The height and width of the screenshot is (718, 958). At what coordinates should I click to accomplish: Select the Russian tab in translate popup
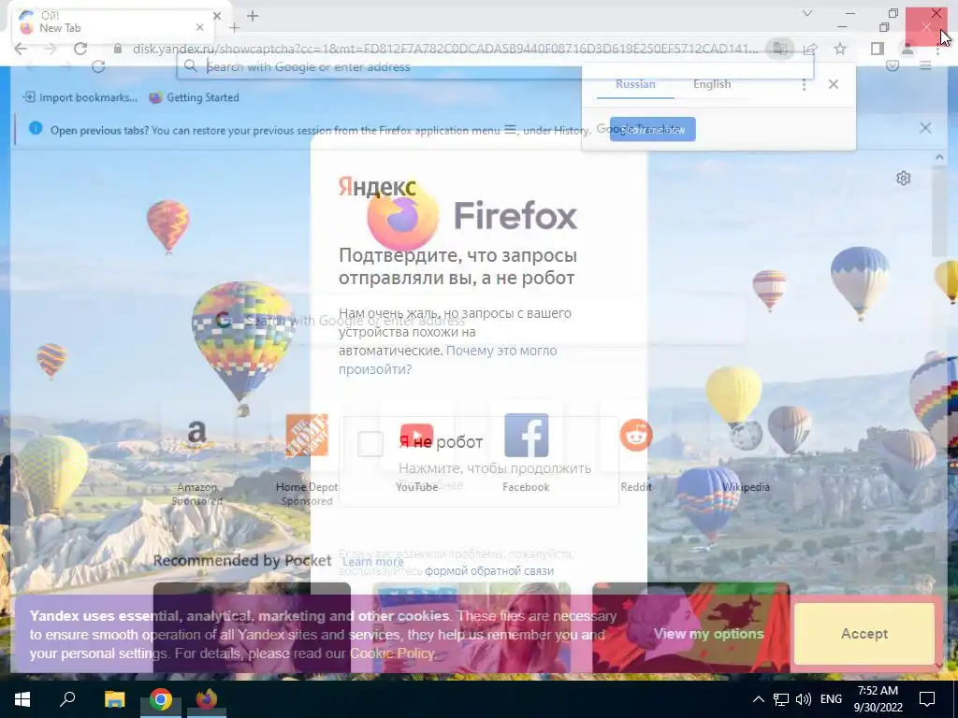pos(635,84)
